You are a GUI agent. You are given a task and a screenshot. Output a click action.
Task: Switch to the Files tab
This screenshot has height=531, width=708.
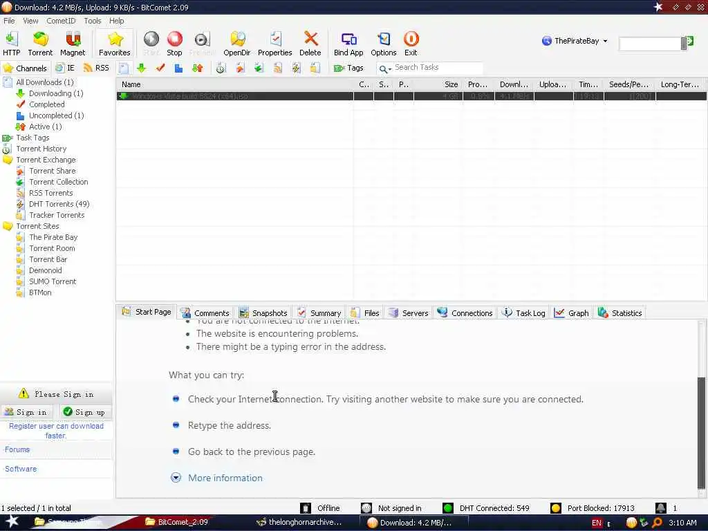point(365,313)
